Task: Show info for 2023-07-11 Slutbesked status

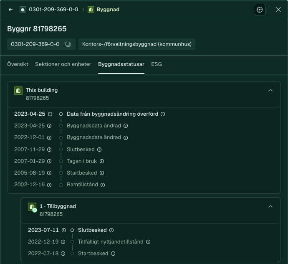Action: (x=111, y=230)
